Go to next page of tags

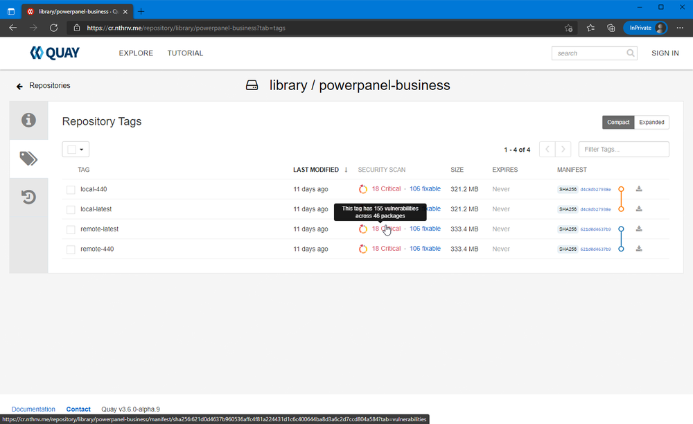tap(563, 149)
